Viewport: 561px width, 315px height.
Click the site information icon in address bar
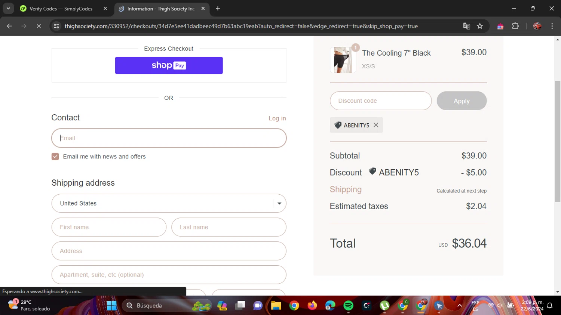coord(56,26)
